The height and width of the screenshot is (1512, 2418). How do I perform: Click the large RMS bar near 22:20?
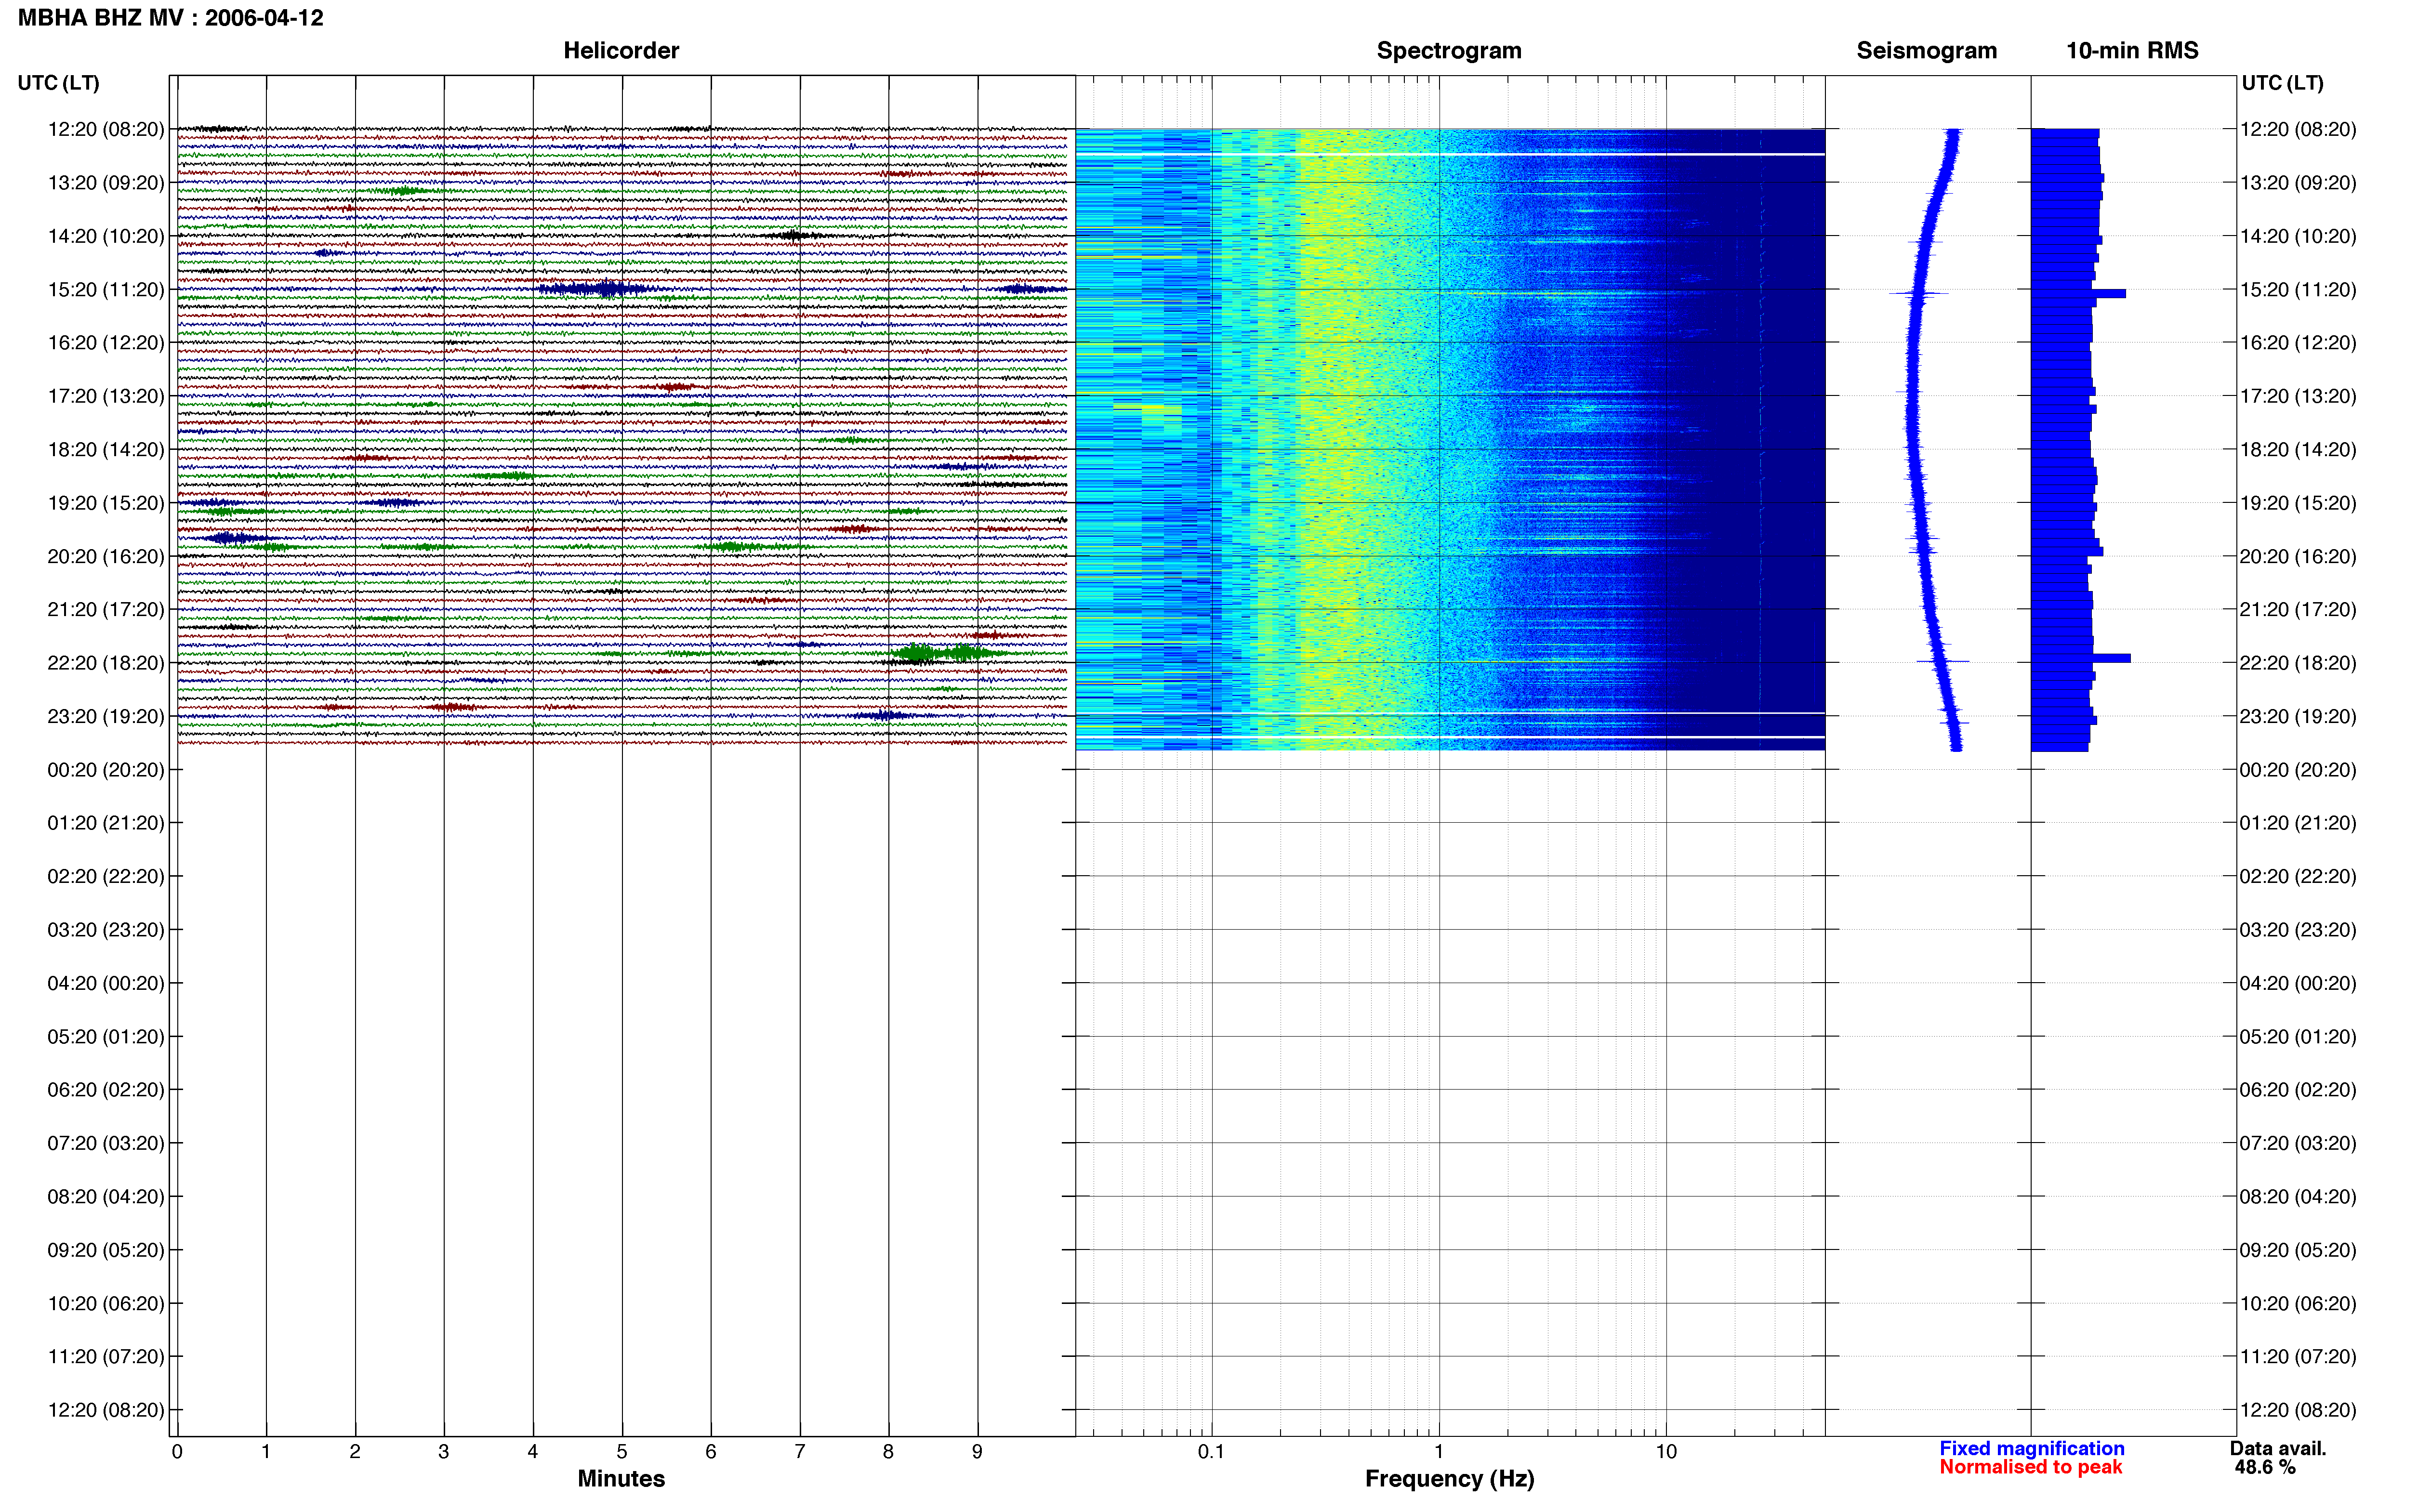tap(2111, 658)
